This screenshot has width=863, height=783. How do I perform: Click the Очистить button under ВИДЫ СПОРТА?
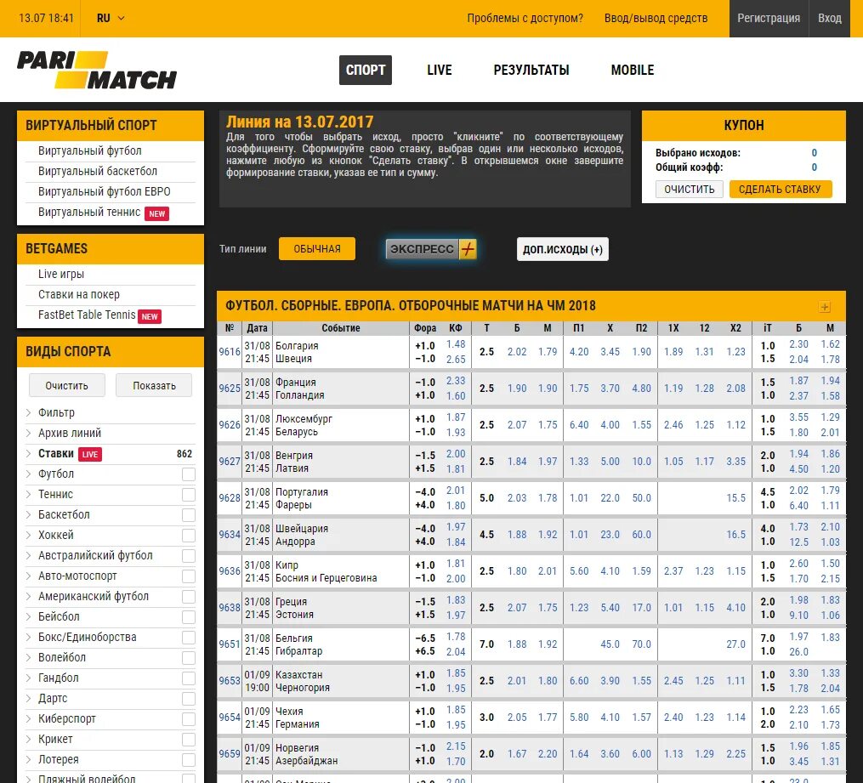pyautogui.click(x=66, y=386)
